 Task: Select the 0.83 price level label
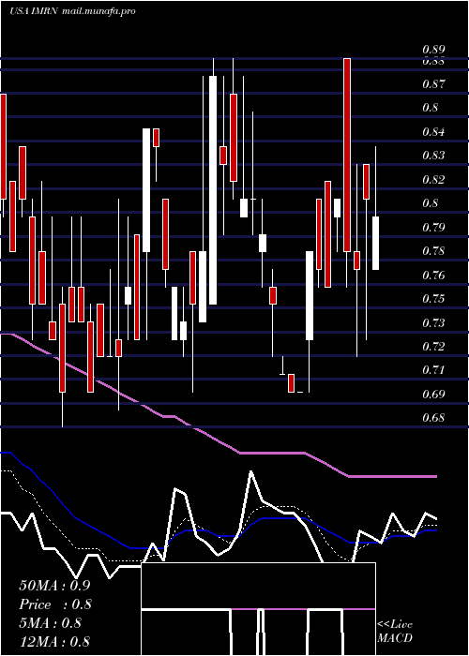(x=433, y=156)
